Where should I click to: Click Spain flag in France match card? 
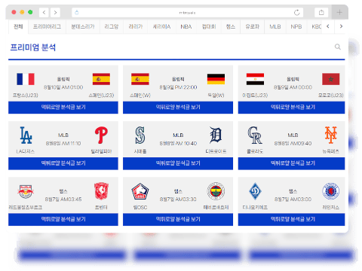click(x=101, y=79)
